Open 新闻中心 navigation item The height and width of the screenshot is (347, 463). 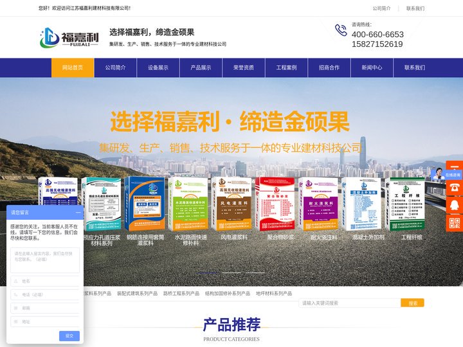click(x=372, y=67)
